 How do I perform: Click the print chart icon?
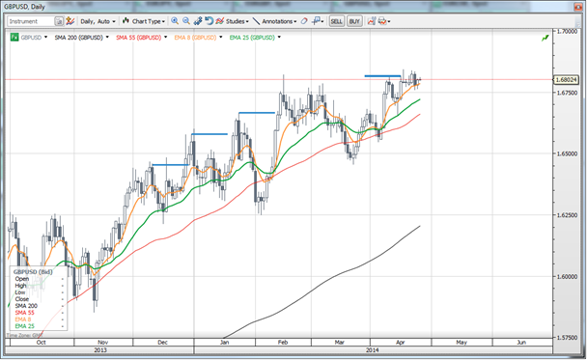[x=382, y=21]
